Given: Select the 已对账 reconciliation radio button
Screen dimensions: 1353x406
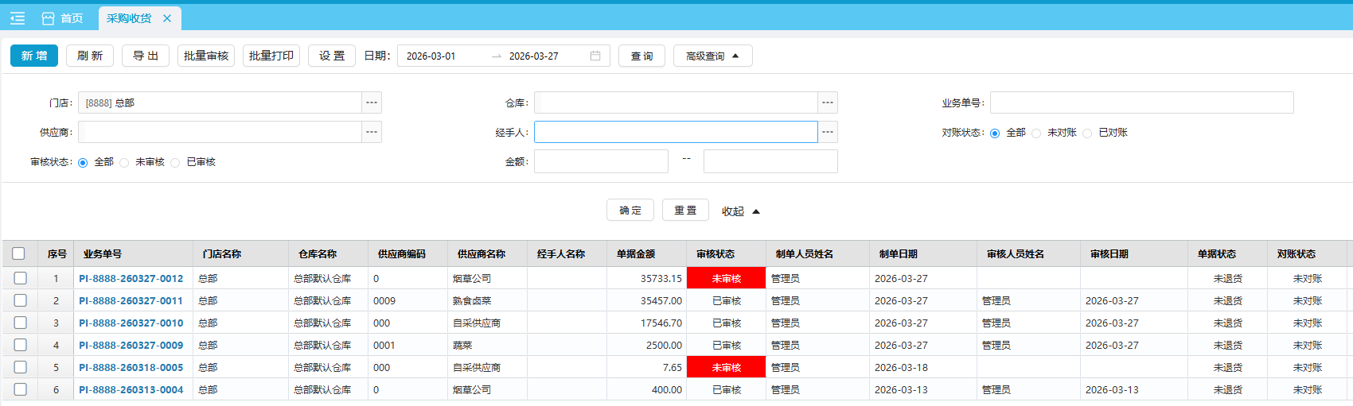Looking at the screenshot, I should [1087, 133].
